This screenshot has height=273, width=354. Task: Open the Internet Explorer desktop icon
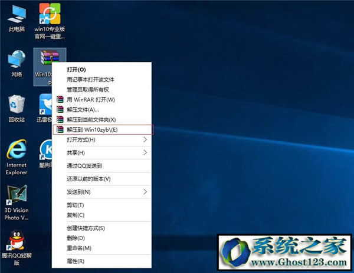coord(16,152)
